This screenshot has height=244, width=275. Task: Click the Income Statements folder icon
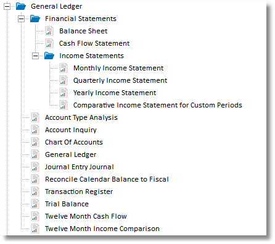tap(49, 56)
